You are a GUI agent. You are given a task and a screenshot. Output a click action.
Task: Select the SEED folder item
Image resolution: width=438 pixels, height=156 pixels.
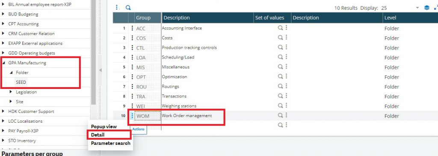tap(21, 82)
